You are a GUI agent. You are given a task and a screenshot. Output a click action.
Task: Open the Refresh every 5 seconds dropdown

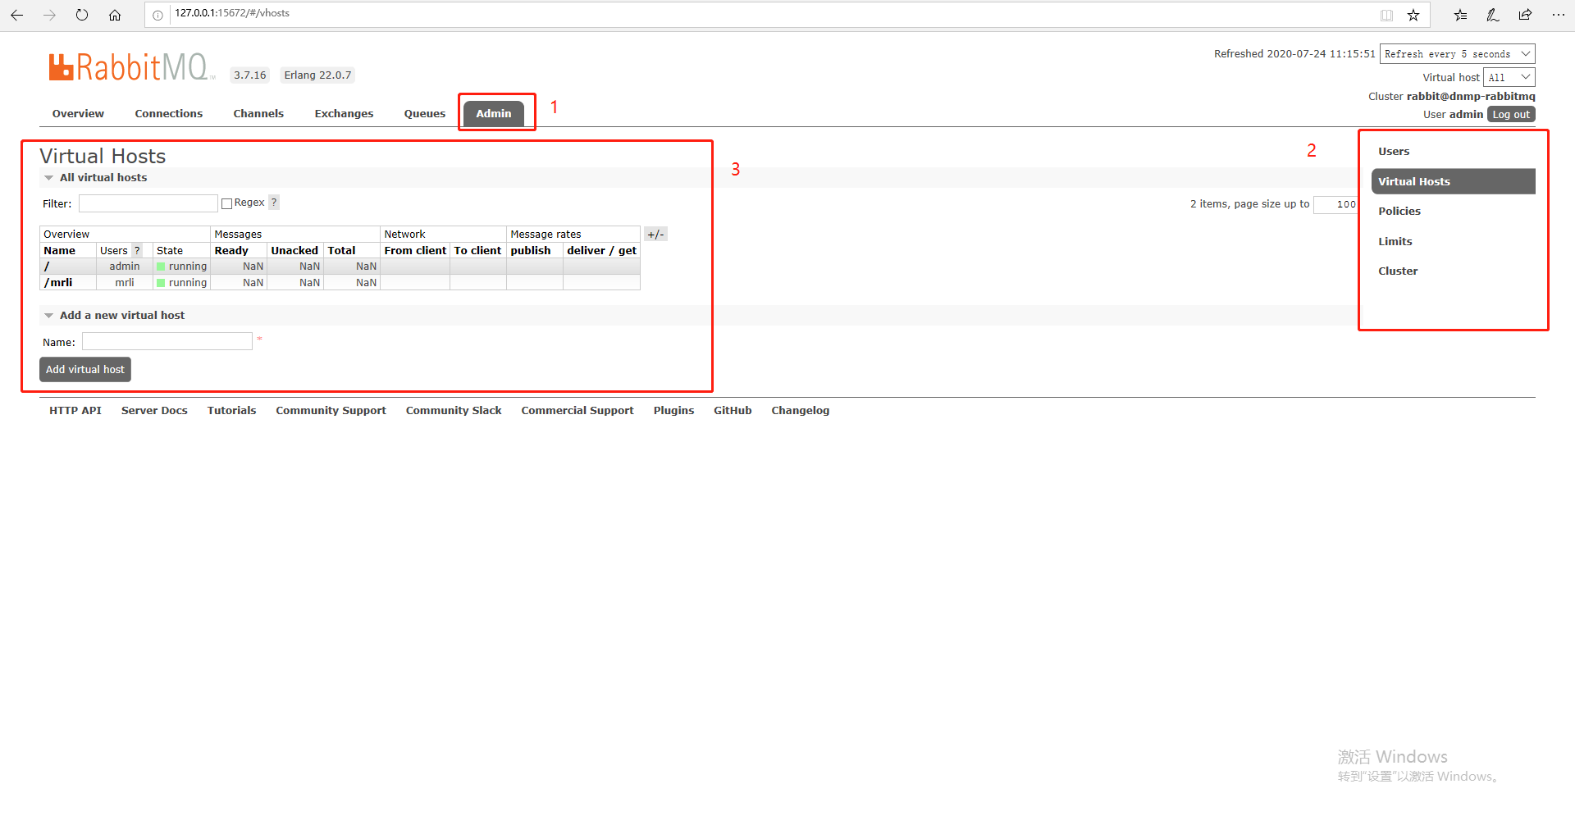1457,54
